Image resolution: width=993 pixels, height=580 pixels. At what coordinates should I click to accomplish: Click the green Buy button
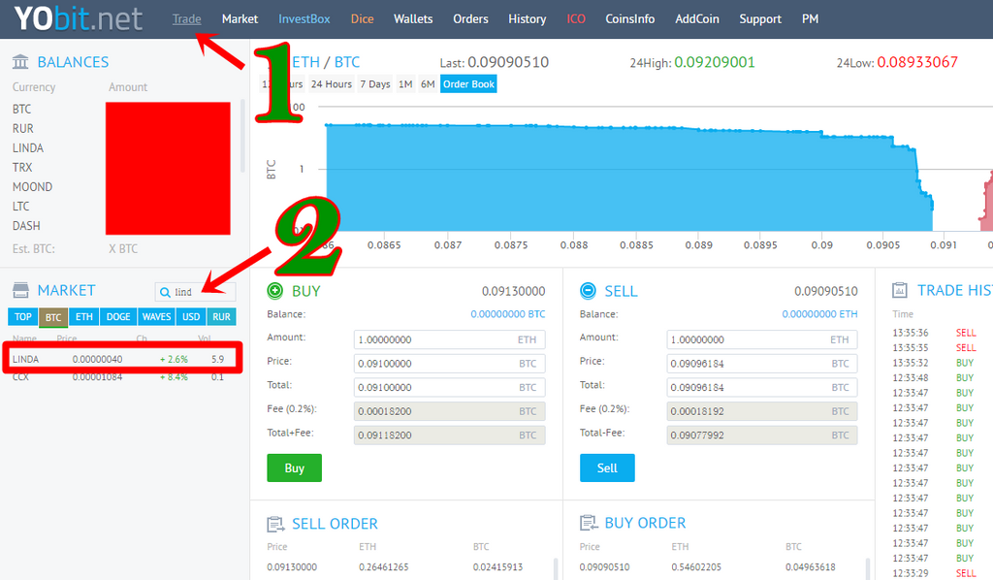295,467
